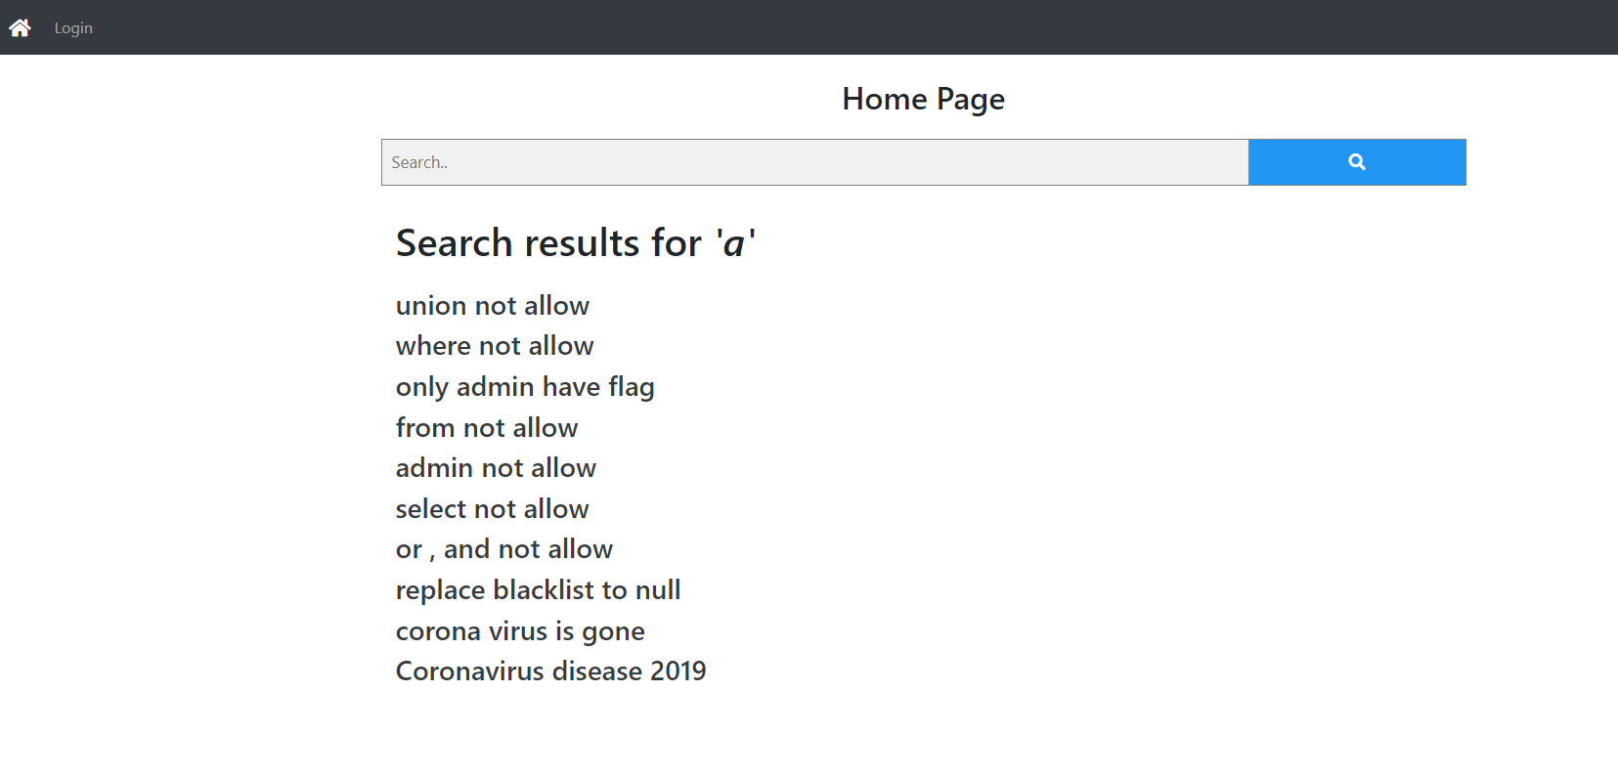
Task: Select 'corona virus is gone' result
Action: (519, 631)
